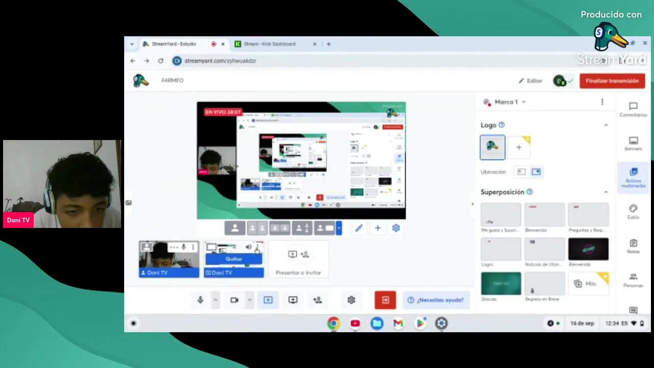Click the Presentar o invitar card
This screenshot has width=654, height=368.
point(298,260)
